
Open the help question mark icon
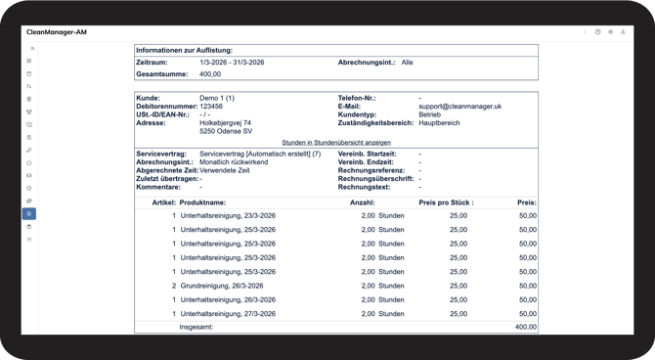(x=597, y=31)
